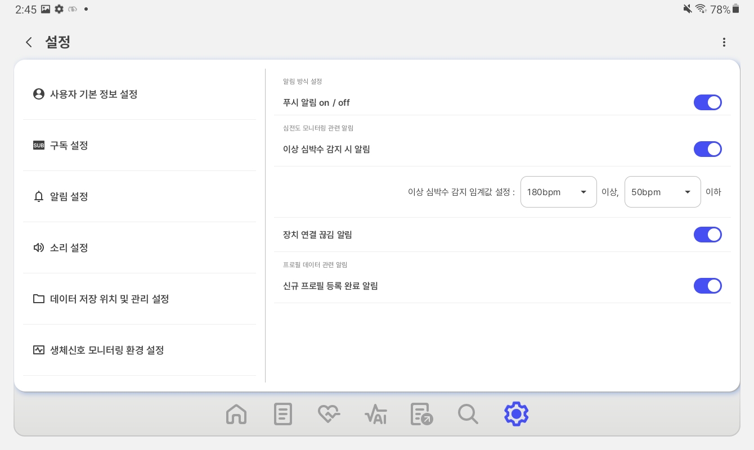Open 소리 설정 menu
The height and width of the screenshot is (450, 754).
140,247
